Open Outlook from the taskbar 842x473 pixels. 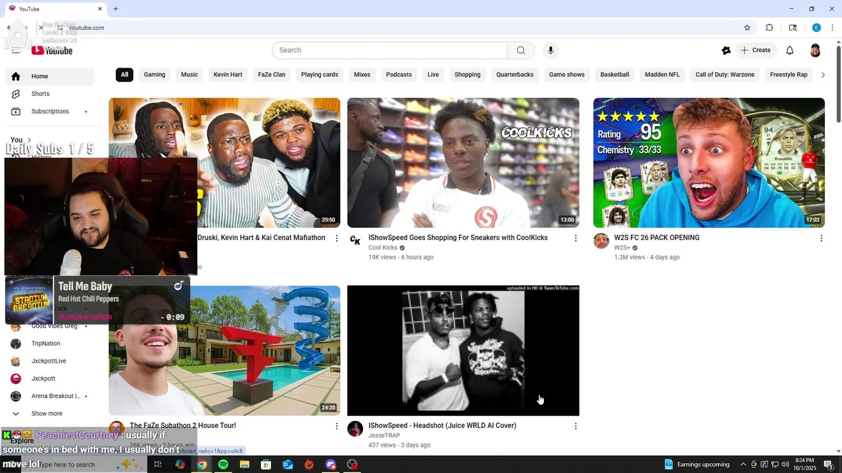[287, 464]
